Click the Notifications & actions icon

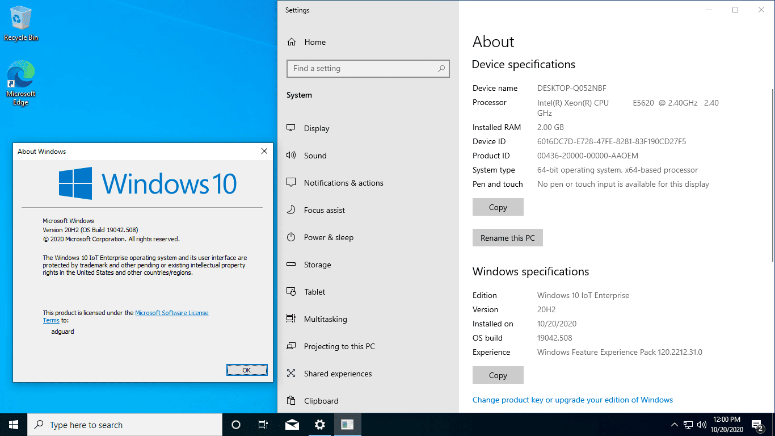291,183
